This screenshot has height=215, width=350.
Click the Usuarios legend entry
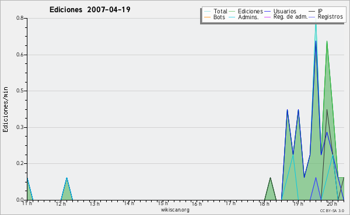pyautogui.click(x=280, y=11)
